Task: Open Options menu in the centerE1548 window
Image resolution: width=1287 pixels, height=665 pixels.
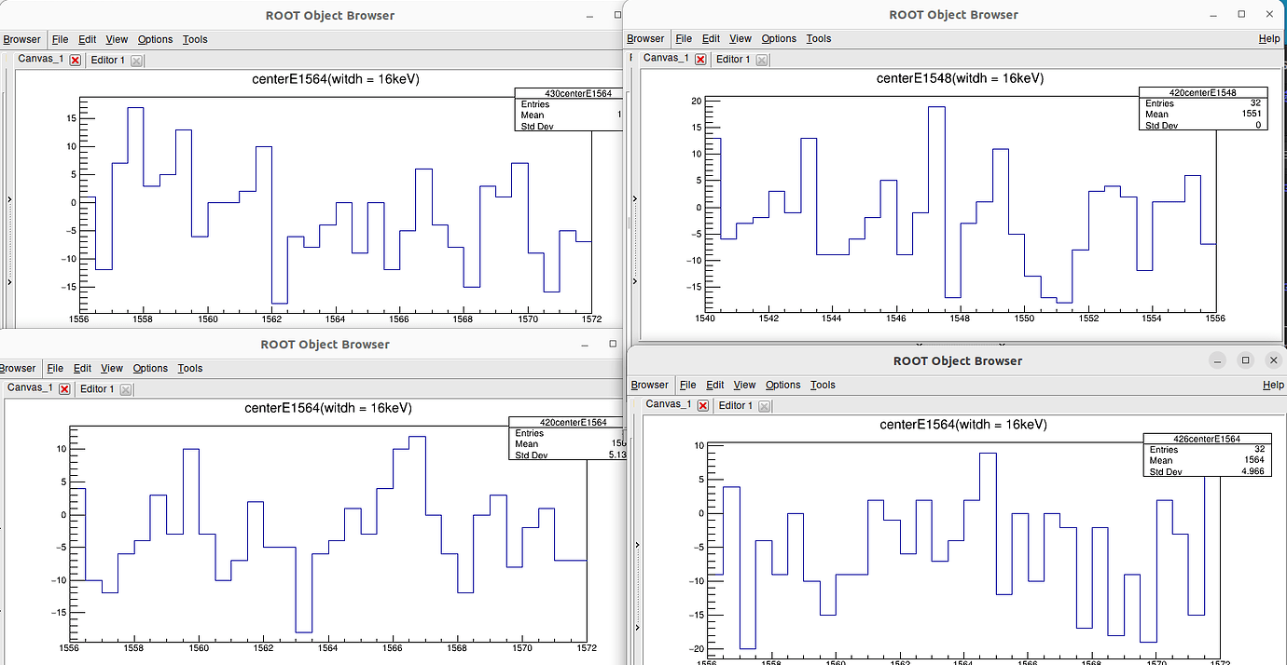Action: (x=779, y=39)
